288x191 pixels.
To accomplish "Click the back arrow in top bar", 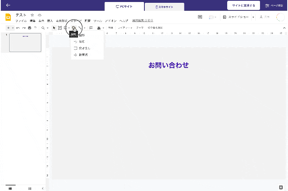I will (8, 5).
